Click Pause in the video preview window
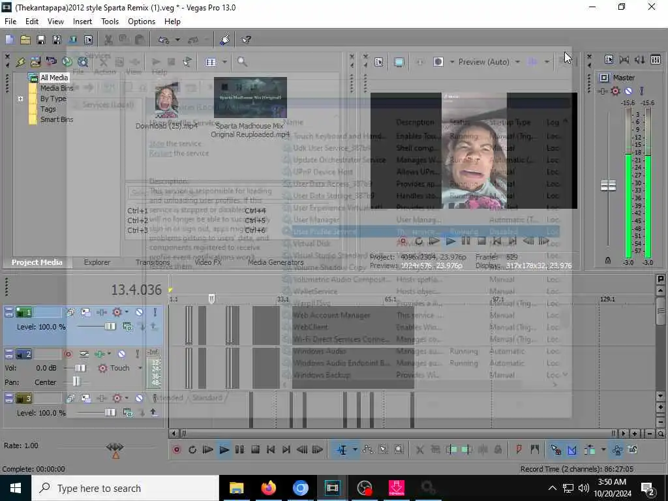This screenshot has height=501, width=668. (466, 241)
